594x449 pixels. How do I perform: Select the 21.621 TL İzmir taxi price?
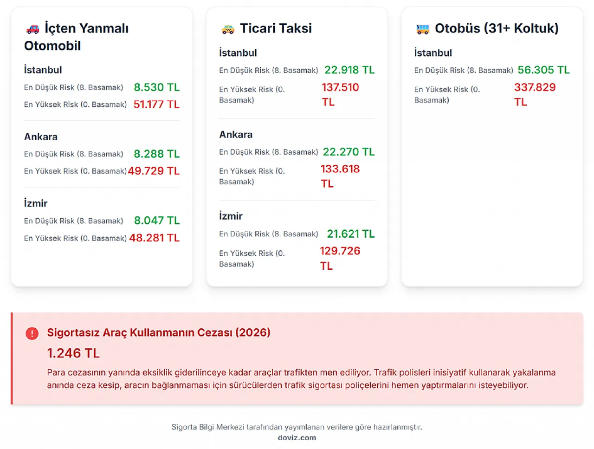point(350,234)
